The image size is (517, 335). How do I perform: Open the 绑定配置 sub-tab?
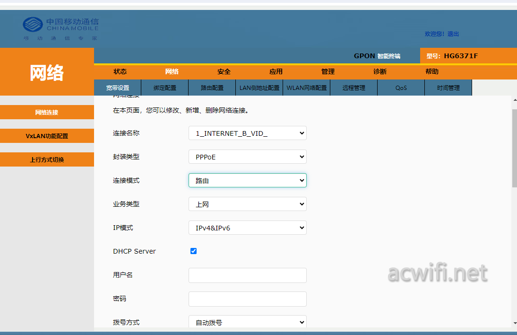(x=165, y=88)
